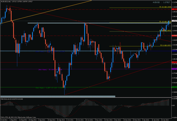
Task: Click the 1 Dec 2011 date label
Action: point(118,120)
